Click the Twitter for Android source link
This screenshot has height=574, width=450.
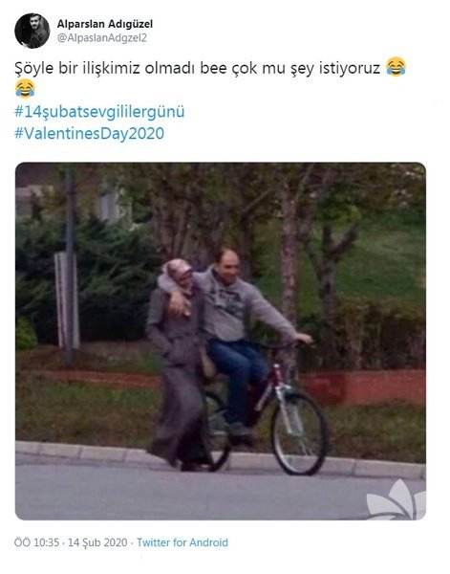(182, 542)
